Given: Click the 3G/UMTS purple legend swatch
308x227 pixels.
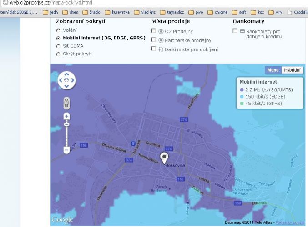Looking at the screenshot, I should (242, 90).
